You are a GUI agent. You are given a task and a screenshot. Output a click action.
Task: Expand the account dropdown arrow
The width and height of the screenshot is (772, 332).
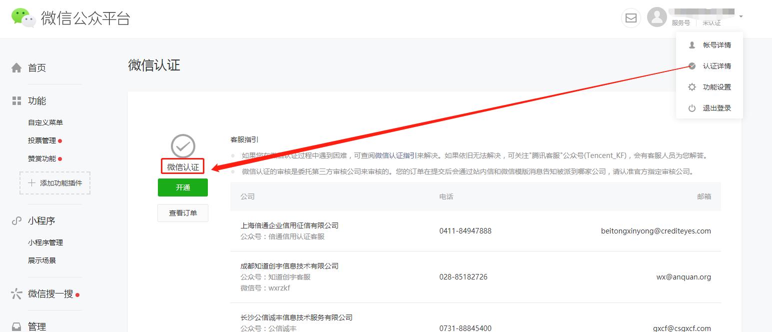coord(741,16)
